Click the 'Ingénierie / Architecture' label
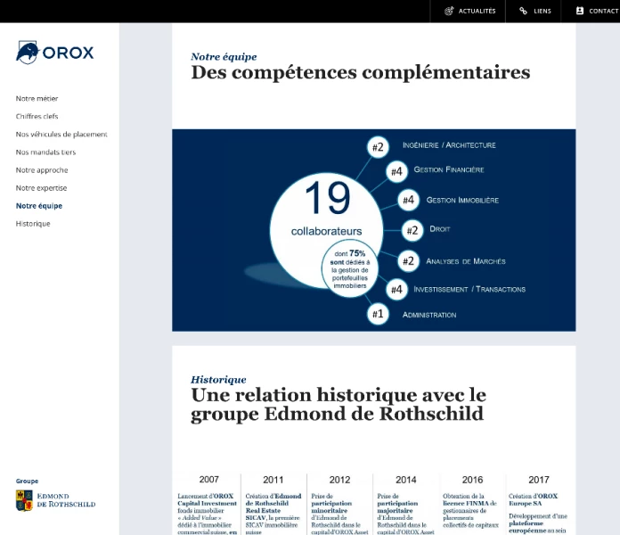Screen dimensions: 620x535 [x=449, y=145]
